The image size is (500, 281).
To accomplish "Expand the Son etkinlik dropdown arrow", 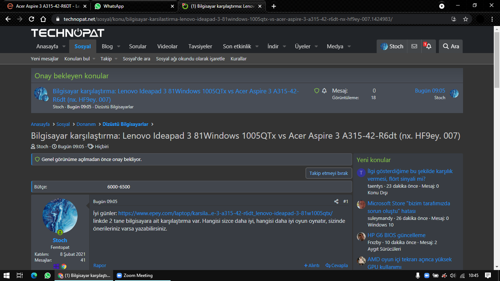I will (x=257, y=46).
